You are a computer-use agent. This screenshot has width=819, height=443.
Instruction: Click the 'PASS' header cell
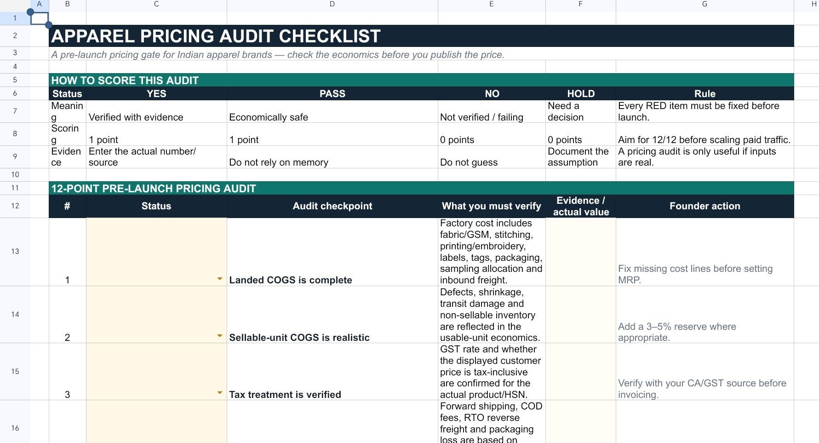tap(332, 93)
